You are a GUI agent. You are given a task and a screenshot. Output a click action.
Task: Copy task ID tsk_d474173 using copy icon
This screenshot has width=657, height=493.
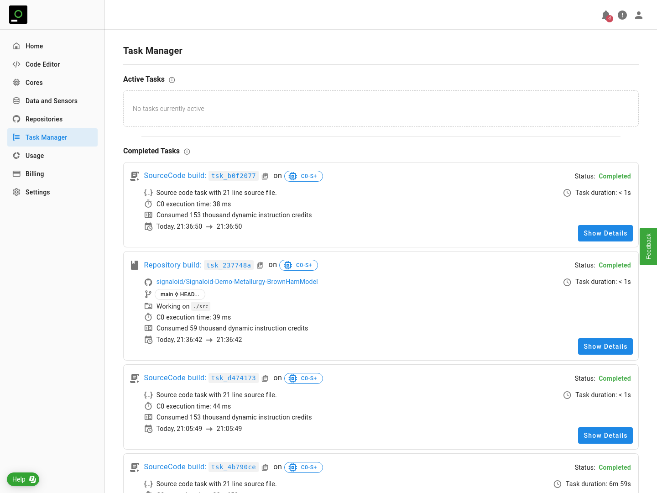[x=265, y=378]
